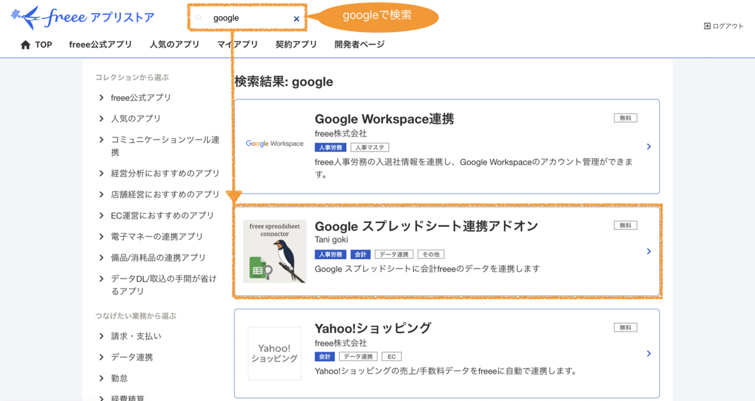Click データ連携 tag on スプレッドシート card
Image resolution: width=755 pixels, height=401 pixels.
point(394,254)
